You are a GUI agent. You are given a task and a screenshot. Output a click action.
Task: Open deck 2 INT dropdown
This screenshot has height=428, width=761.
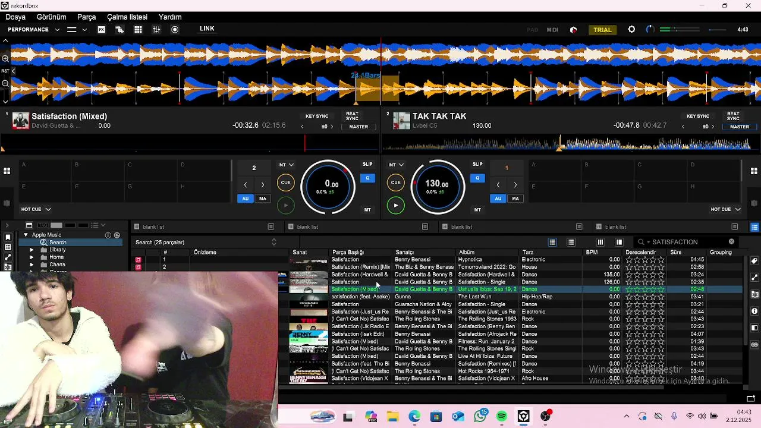pos(396,165)
